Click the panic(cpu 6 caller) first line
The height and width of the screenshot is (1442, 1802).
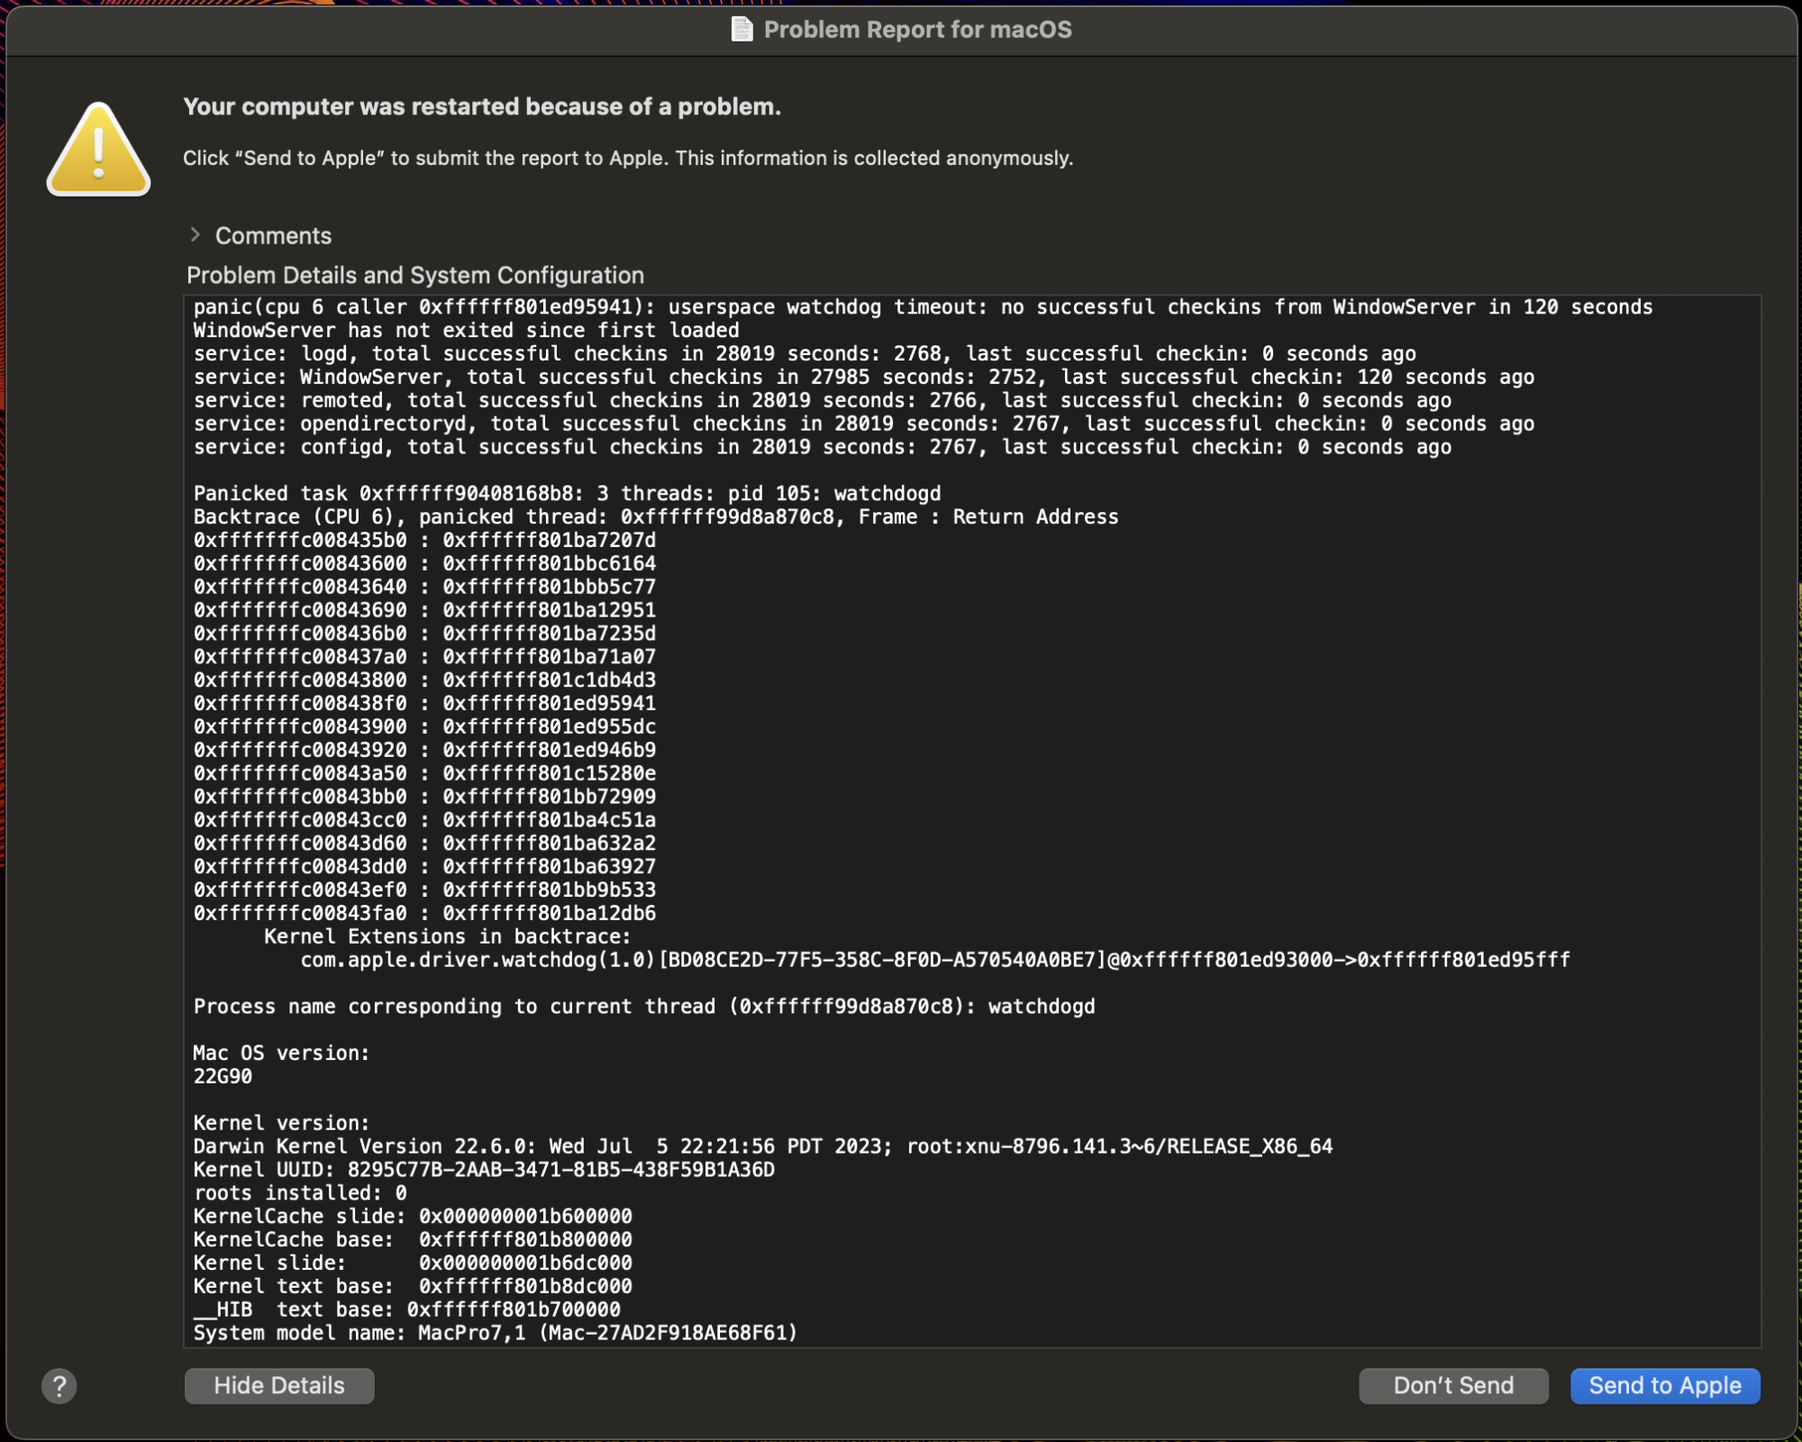923,307
